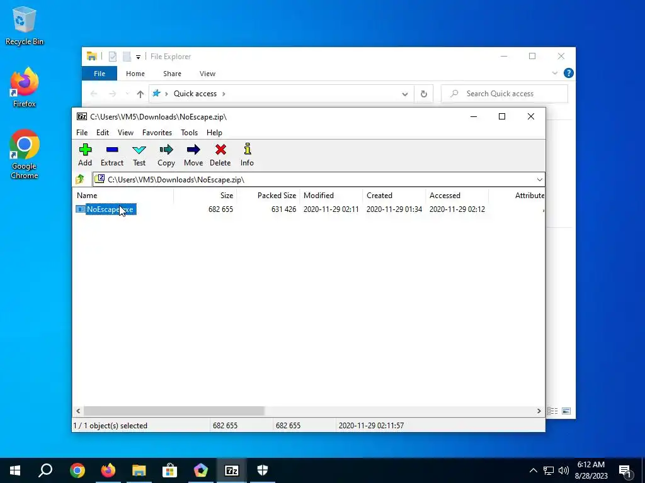Click the Search Quick access box

(505, 94)
